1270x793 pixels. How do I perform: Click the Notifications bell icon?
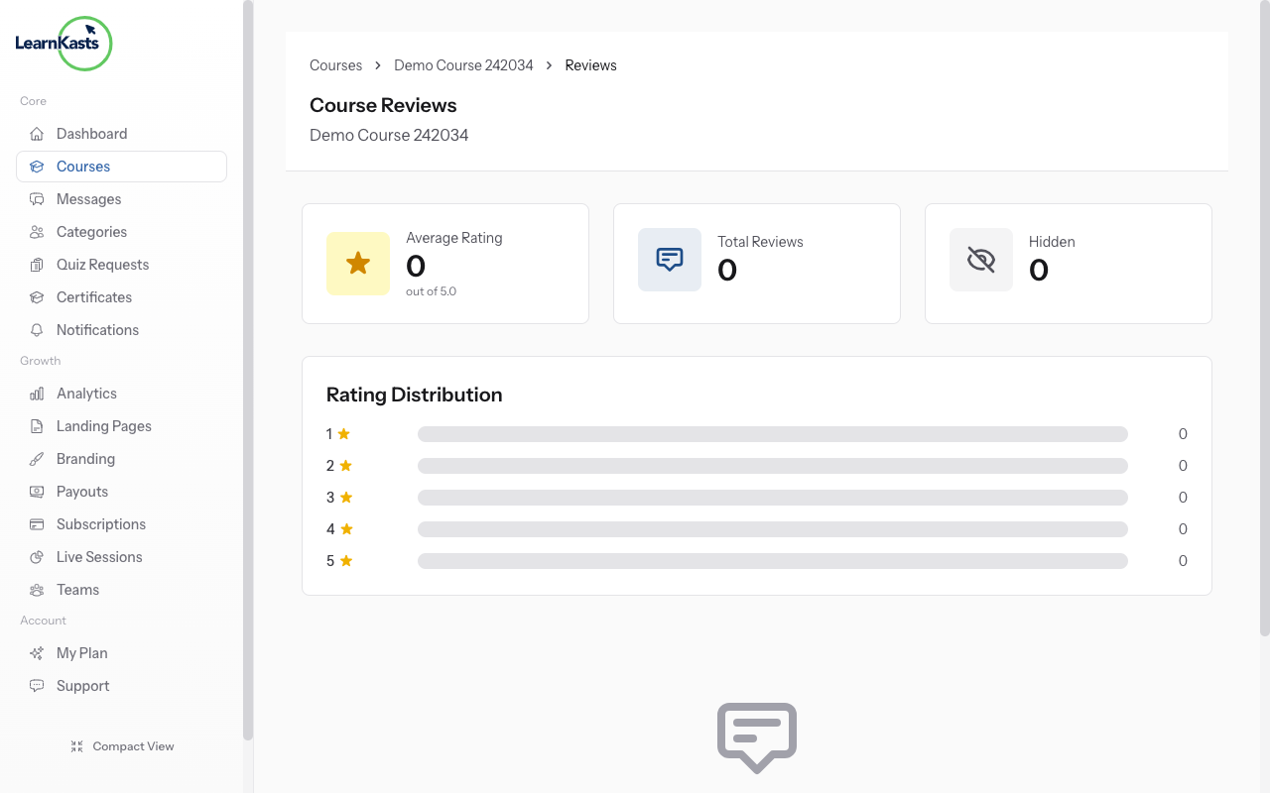click(x=37, y=329)
